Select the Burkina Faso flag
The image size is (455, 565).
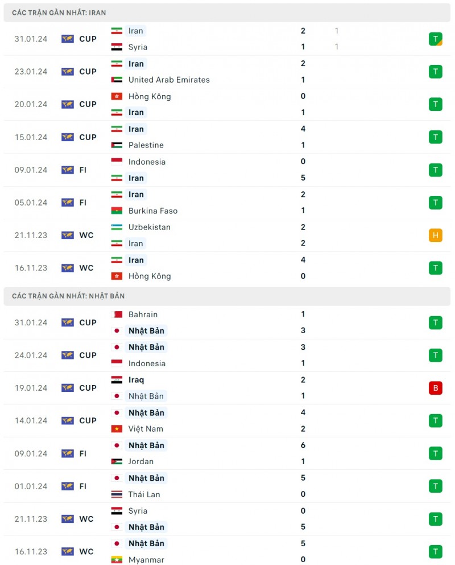[117, 211]
